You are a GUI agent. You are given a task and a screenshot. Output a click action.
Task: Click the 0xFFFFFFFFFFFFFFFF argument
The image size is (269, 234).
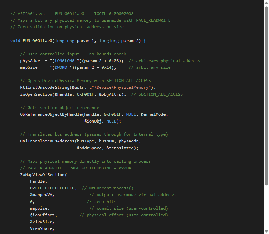(52, 188)
